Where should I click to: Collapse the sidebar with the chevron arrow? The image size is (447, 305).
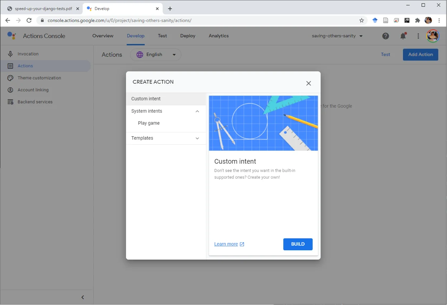[x=83, y=297]
